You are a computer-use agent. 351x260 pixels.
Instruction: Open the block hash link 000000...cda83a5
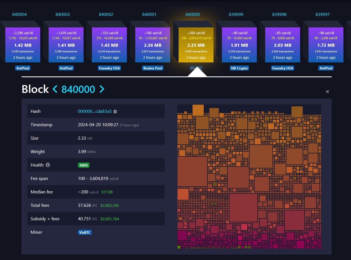click(95, 111)
